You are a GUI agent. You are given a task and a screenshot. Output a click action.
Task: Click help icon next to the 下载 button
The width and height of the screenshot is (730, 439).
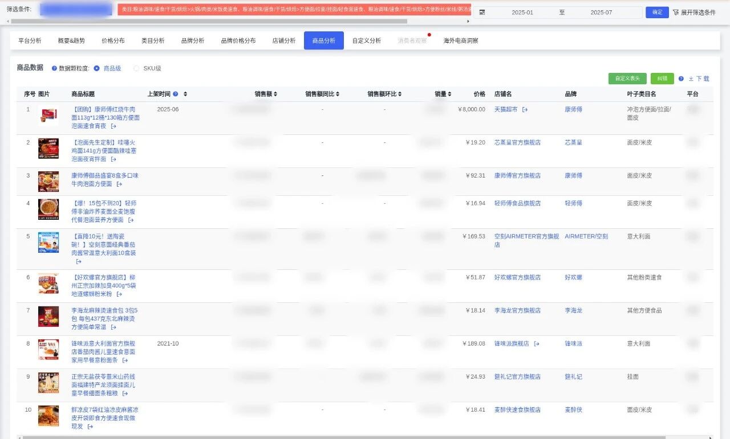pyautogui.click(x=681, y=79)
